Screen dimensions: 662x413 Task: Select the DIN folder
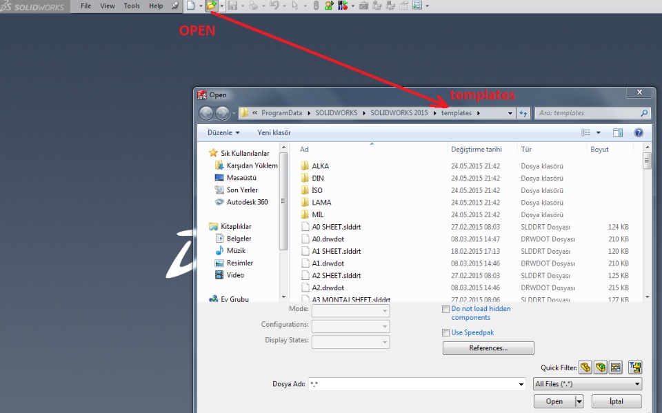click(312, 178)
